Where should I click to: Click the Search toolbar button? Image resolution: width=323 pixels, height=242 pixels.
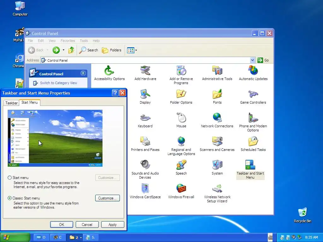pyautogui.click(x=88, y=50)
